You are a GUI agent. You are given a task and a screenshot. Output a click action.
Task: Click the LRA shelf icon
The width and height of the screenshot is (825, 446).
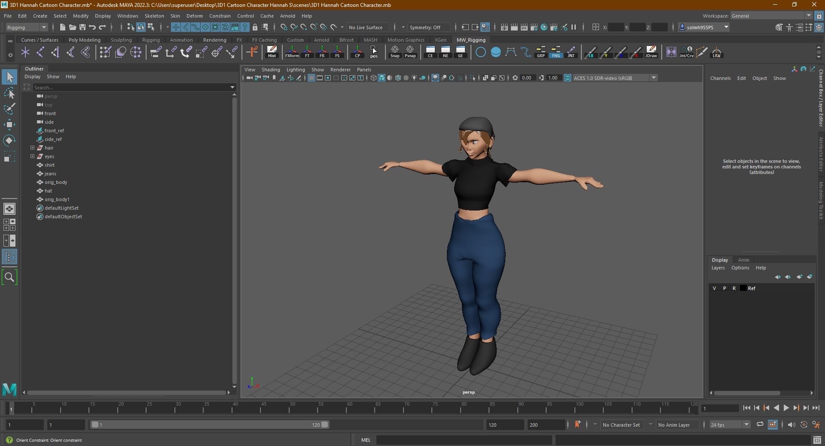click(x=716, y=52)
